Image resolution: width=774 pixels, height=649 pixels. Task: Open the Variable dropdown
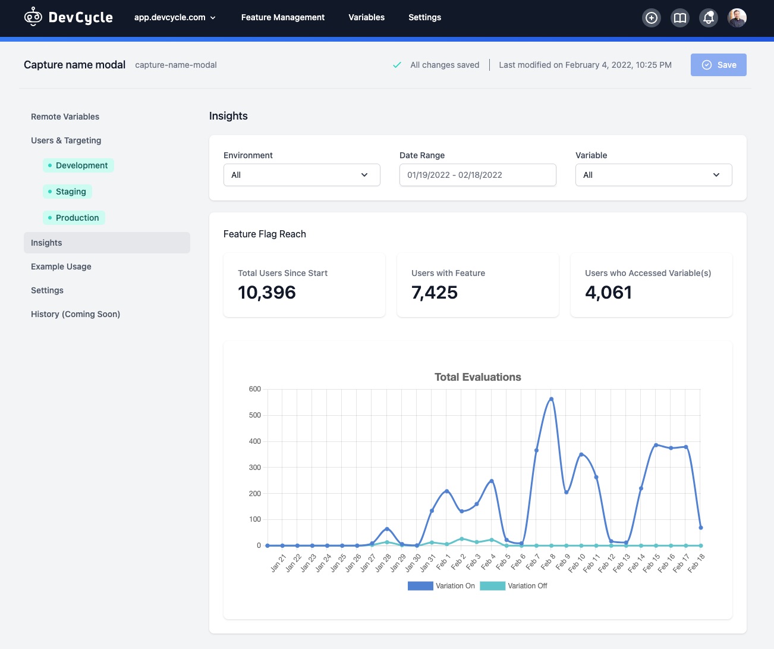653,175
